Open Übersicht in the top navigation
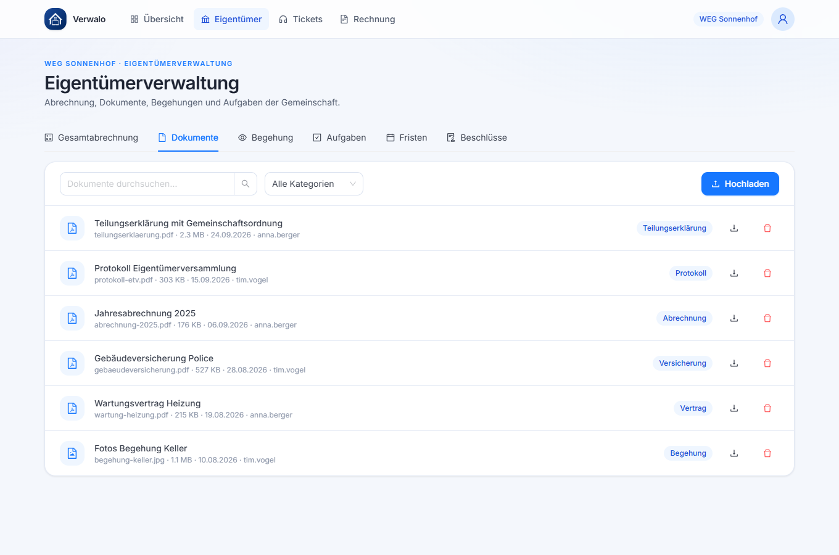Screen dimensions: 839x555 point(157,19)
